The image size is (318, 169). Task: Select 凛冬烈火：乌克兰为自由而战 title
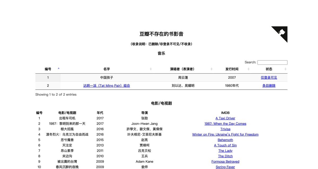point(67,134)
